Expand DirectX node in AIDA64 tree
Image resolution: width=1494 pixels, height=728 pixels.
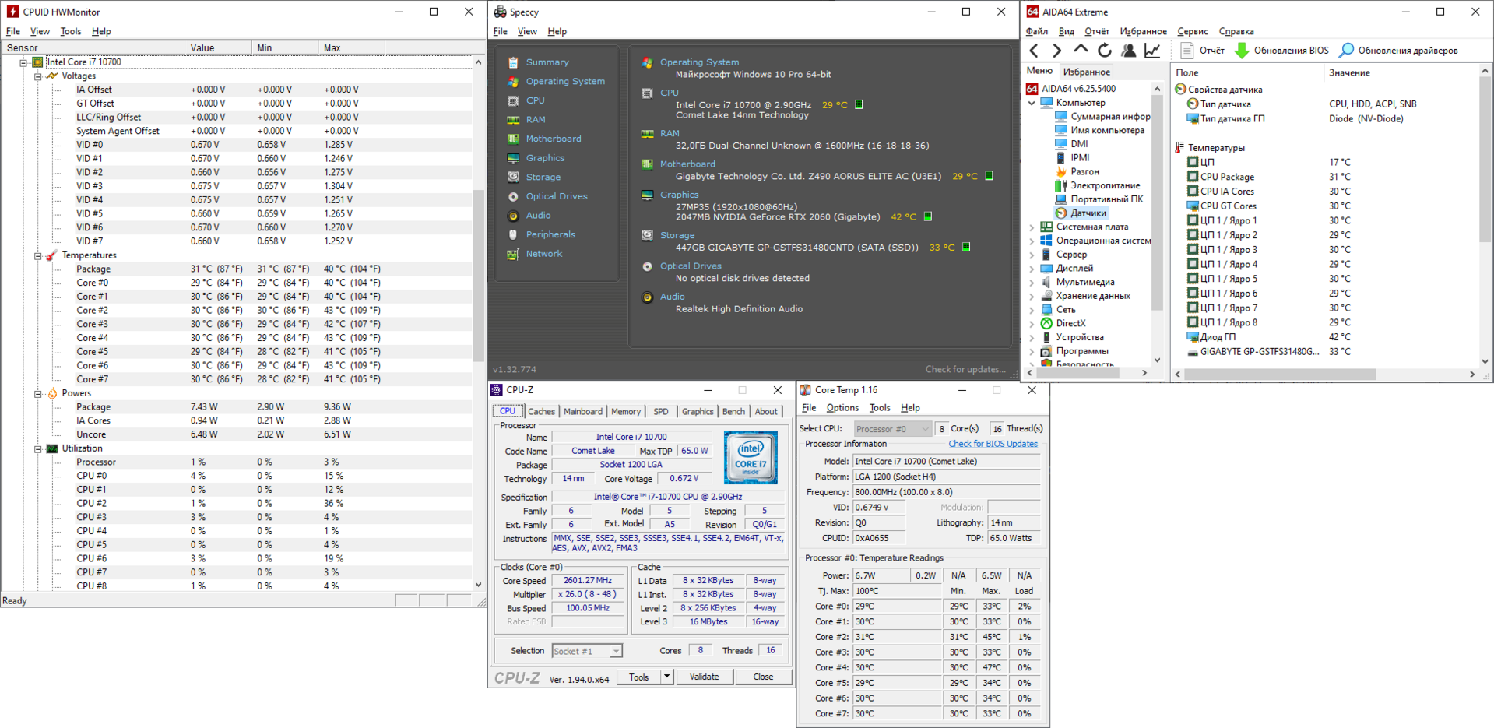[x=1032, y=324]
